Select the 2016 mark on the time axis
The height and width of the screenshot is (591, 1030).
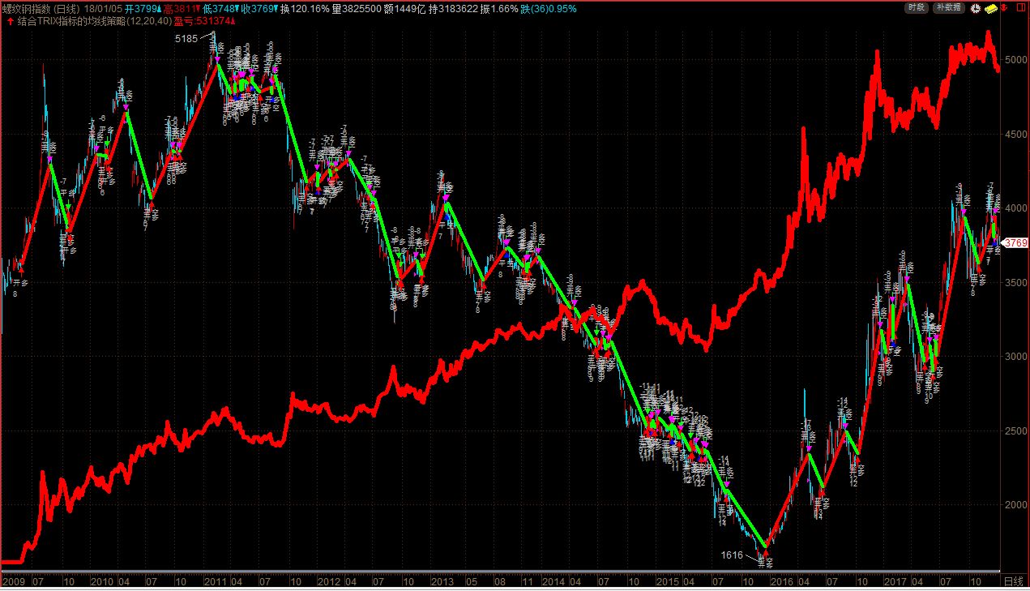point(782,581)
